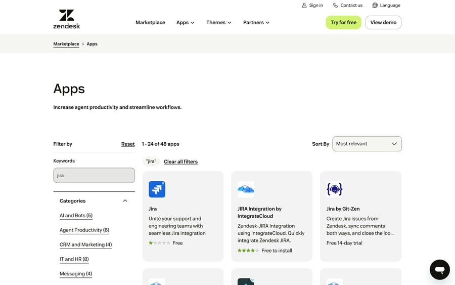Click the Contact us link
455x285 pixels.
(x=351, y=5)
